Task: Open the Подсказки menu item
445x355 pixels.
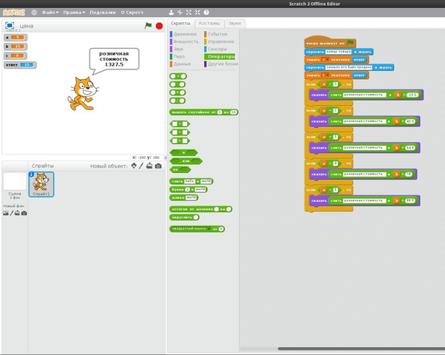Action: pos(103,13)
